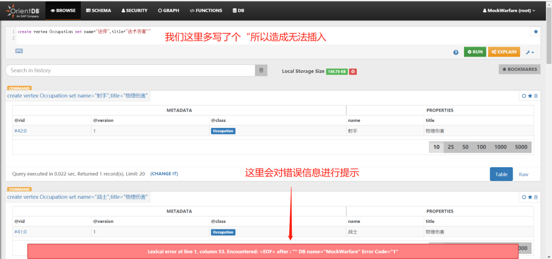Click the Search in history field
The image size is (552, 259).
130,70
